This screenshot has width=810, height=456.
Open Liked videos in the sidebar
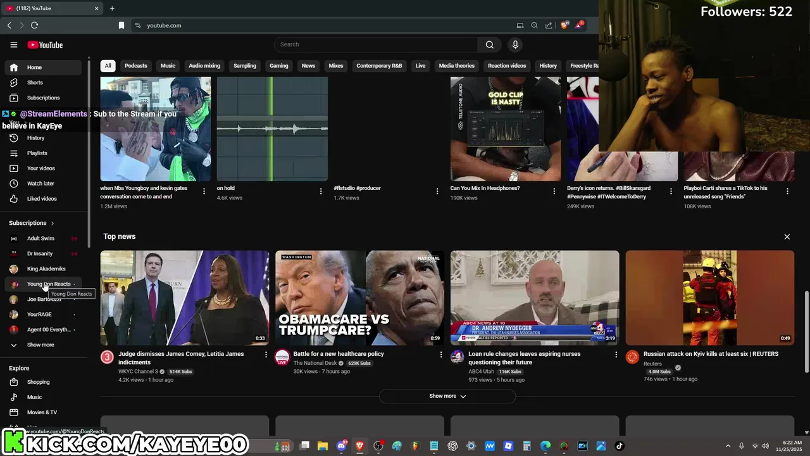43,198
